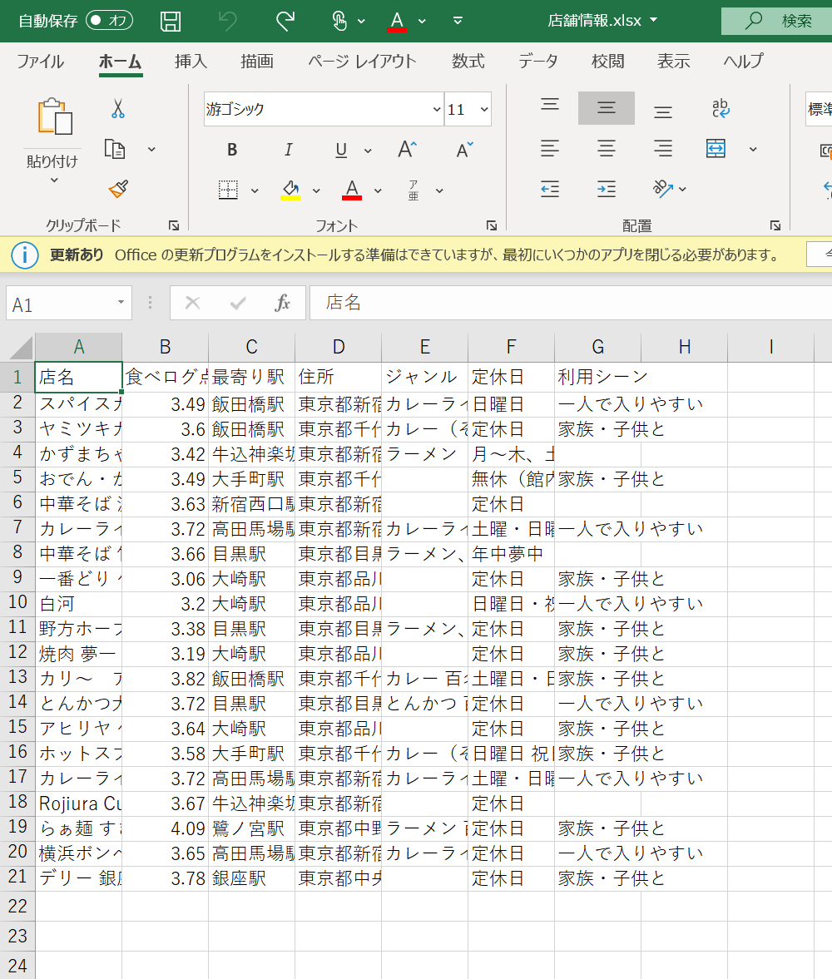Click the Cut scissors icon

117,109
